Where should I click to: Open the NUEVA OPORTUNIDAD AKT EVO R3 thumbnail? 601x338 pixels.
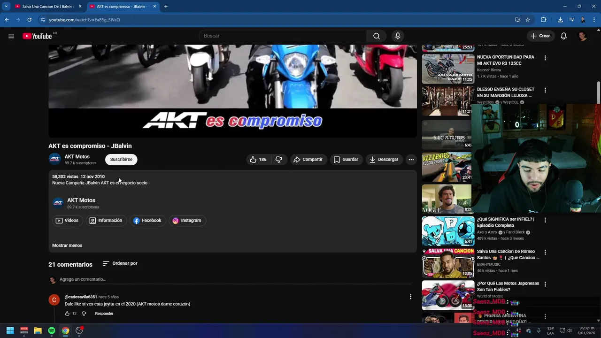pos(448,69)
